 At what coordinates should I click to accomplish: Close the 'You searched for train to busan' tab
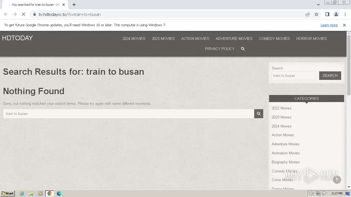pos(64,5)
